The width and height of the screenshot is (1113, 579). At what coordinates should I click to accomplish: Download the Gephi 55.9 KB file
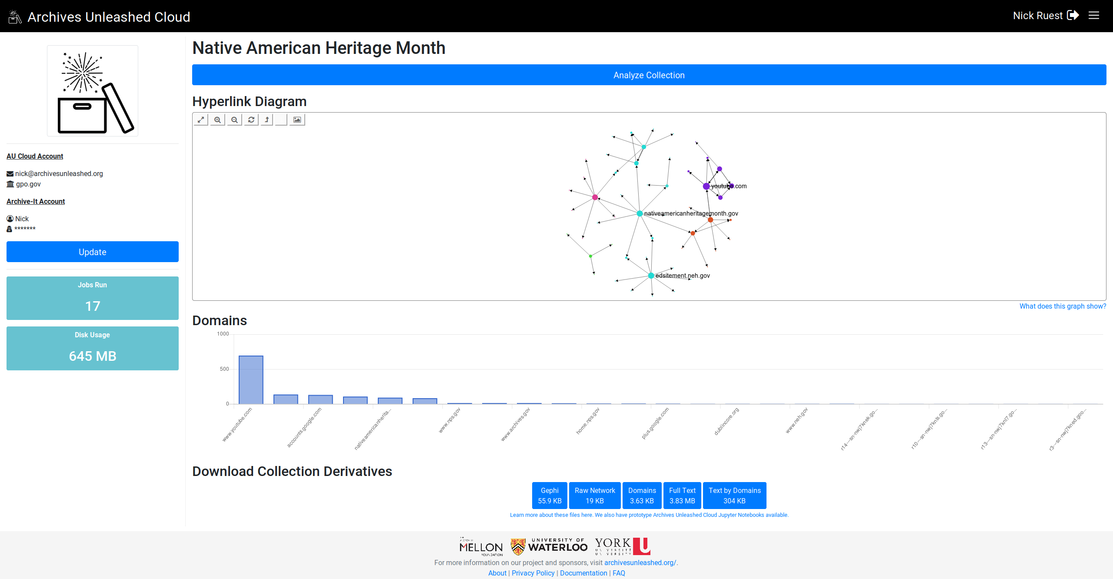pyautogui.click(x=550, y=496)
